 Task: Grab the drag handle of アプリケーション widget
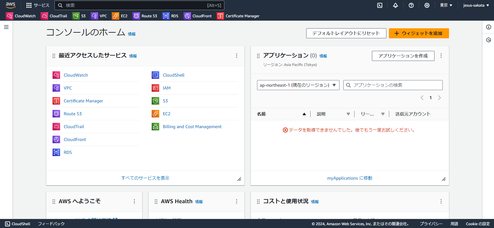[x=258, y=56]
